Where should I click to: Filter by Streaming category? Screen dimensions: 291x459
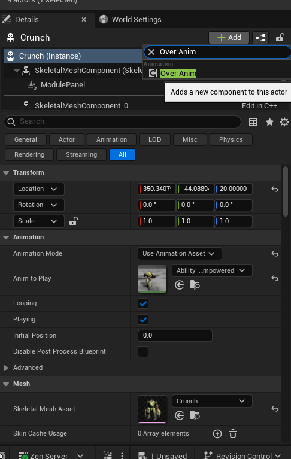point(81,154)
